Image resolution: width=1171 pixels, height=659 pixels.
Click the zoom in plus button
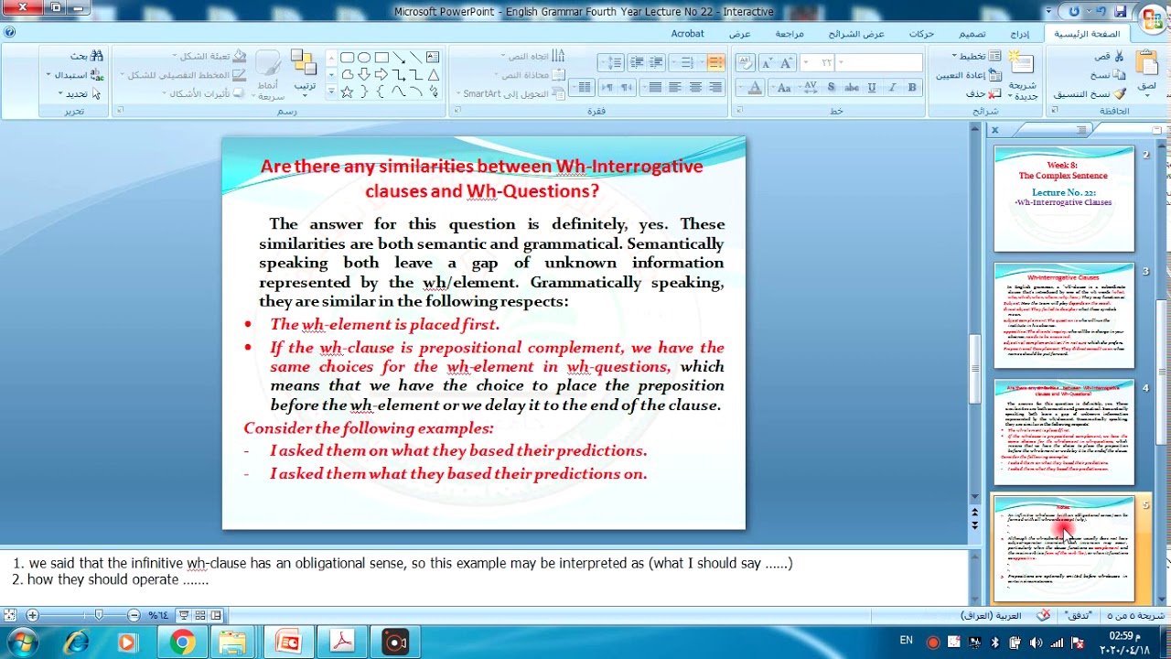[32, 615]
